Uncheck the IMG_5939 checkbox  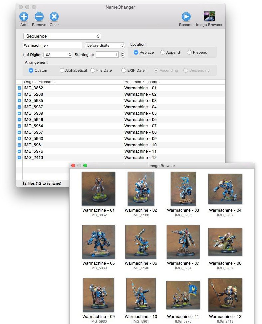(x=19, y=113)
